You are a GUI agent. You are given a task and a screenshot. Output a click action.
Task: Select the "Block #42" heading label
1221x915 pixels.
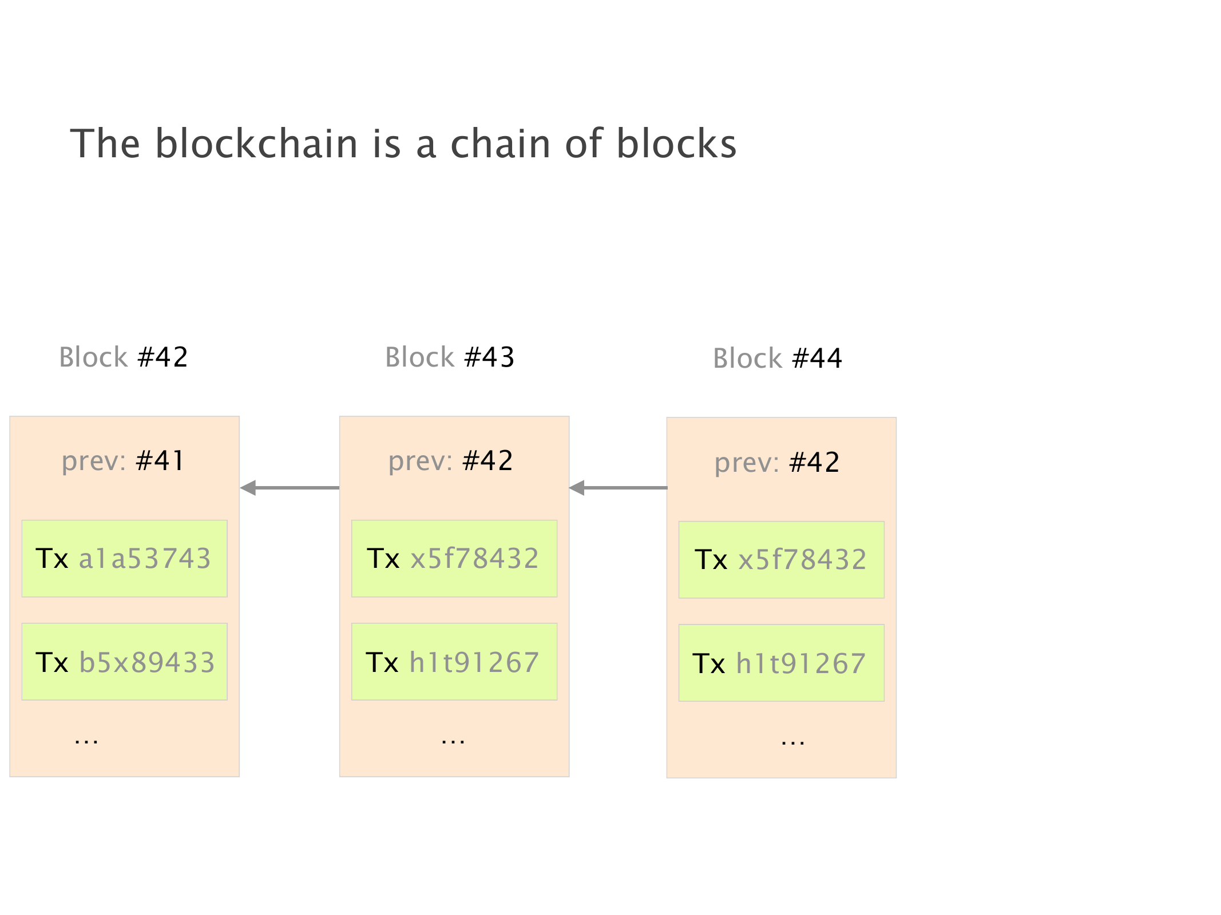[x=124, y=357]
